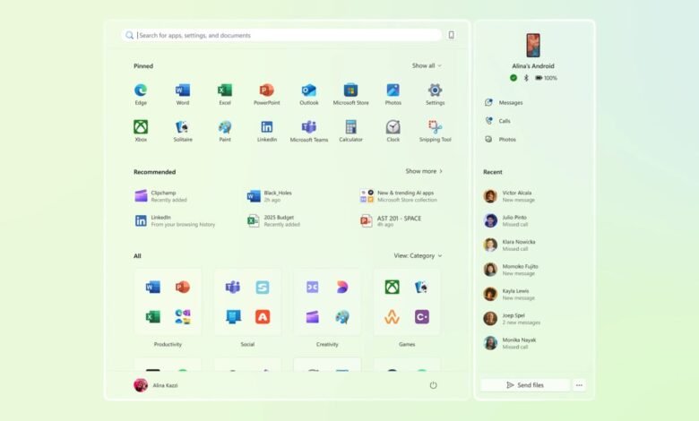Screen dimensions: 699x421
Task: Launch PowerPoint inside the Productivity folder
Action: (182, 287)
